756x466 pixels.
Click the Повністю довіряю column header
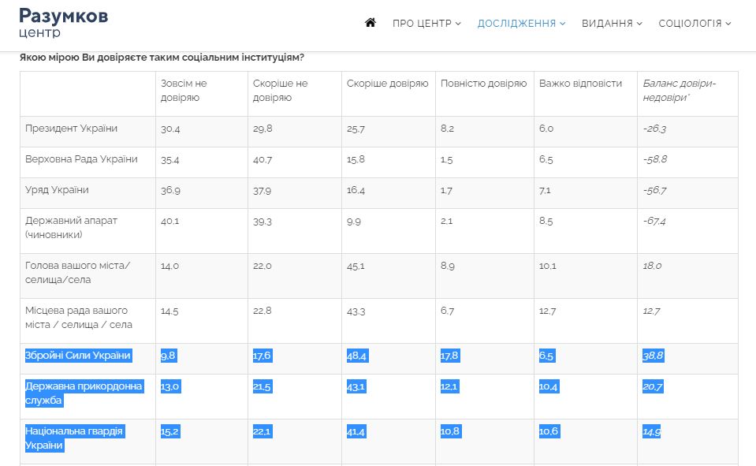pyautogui.click(x=483, y=84)
